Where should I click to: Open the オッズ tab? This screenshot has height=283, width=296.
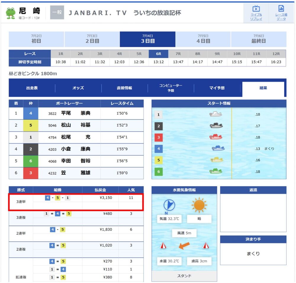[78, 88]
